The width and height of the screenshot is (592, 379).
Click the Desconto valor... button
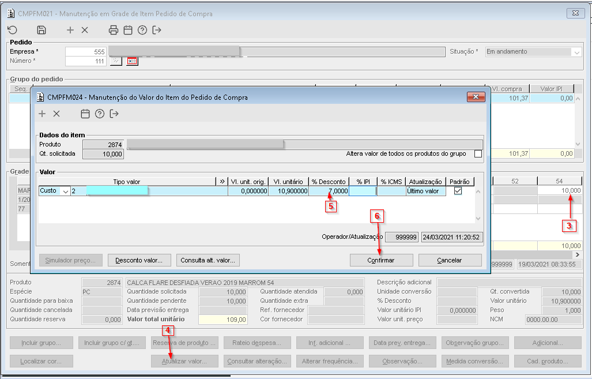click(139, 260)
